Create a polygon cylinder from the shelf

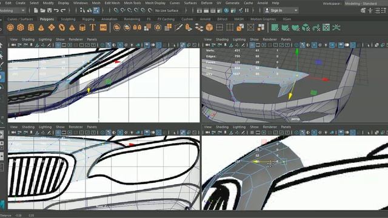tap(31, 27)
